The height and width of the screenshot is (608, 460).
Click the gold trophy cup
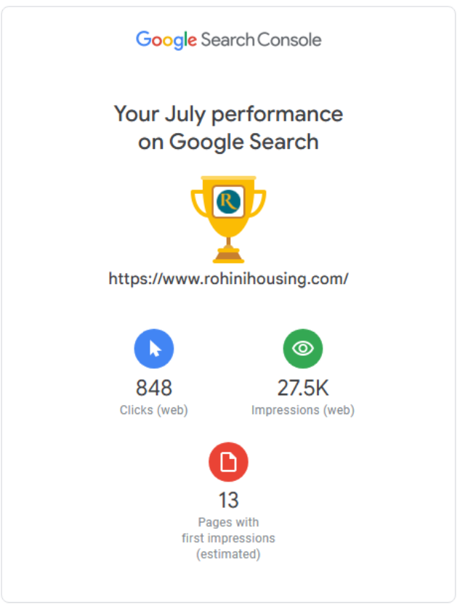pyautogui.click(x=228, y=219)
